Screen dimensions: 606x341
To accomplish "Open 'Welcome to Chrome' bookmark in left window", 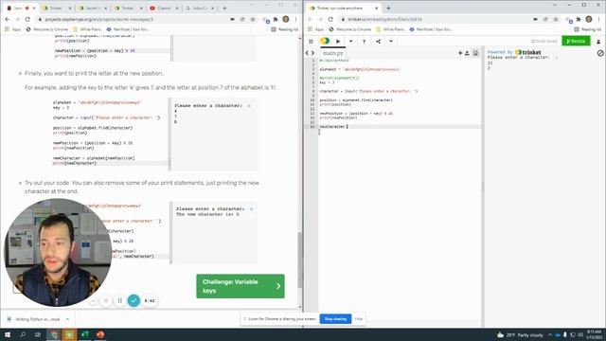I will (x=46, y=29).
